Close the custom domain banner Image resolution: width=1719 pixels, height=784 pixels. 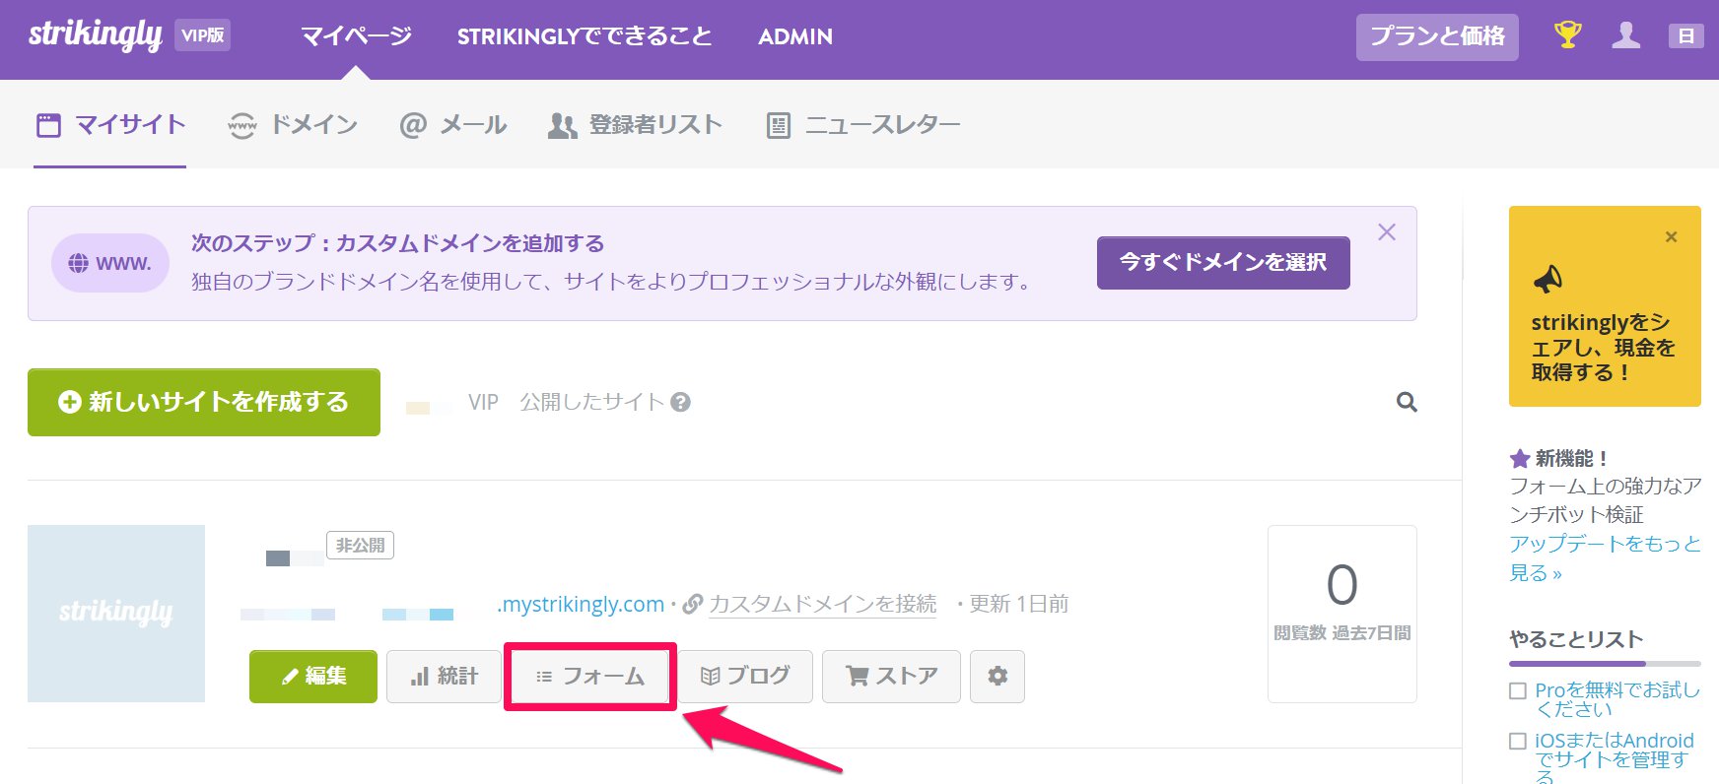tap(1387, 232)
